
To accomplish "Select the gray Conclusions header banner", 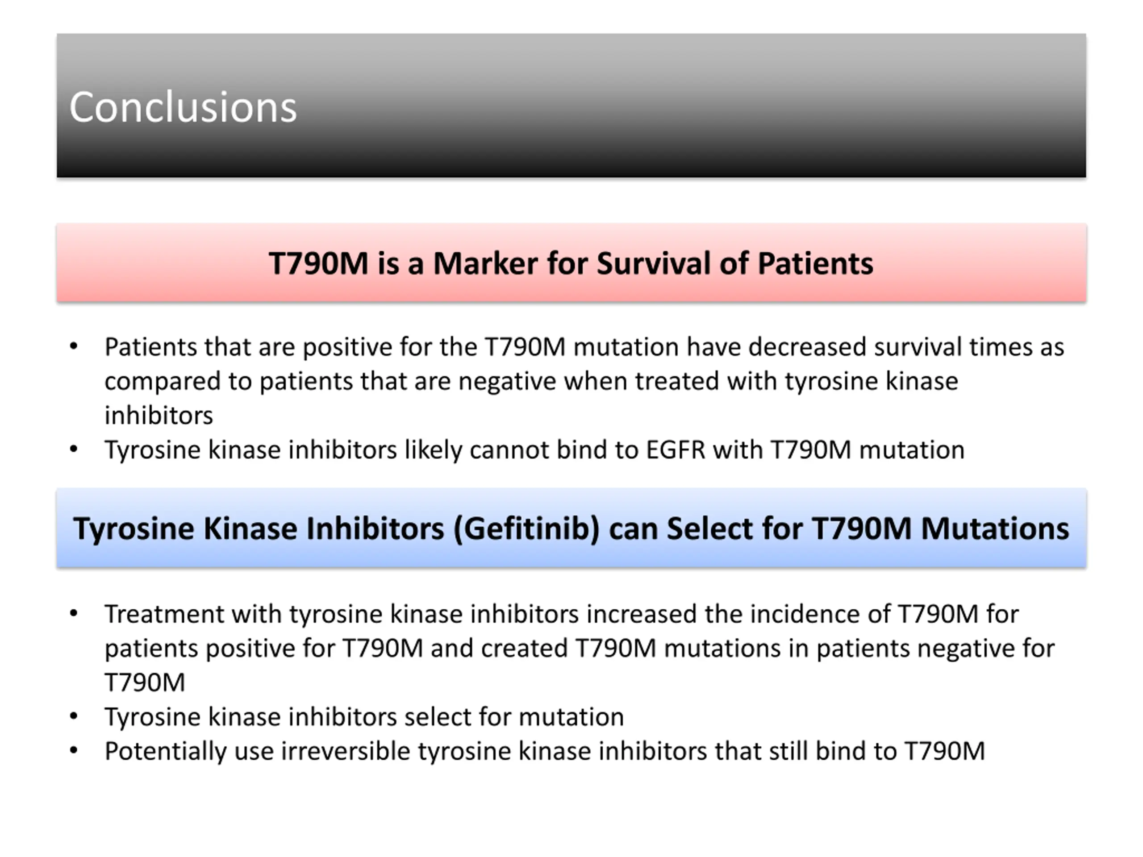I will point(571,105).
